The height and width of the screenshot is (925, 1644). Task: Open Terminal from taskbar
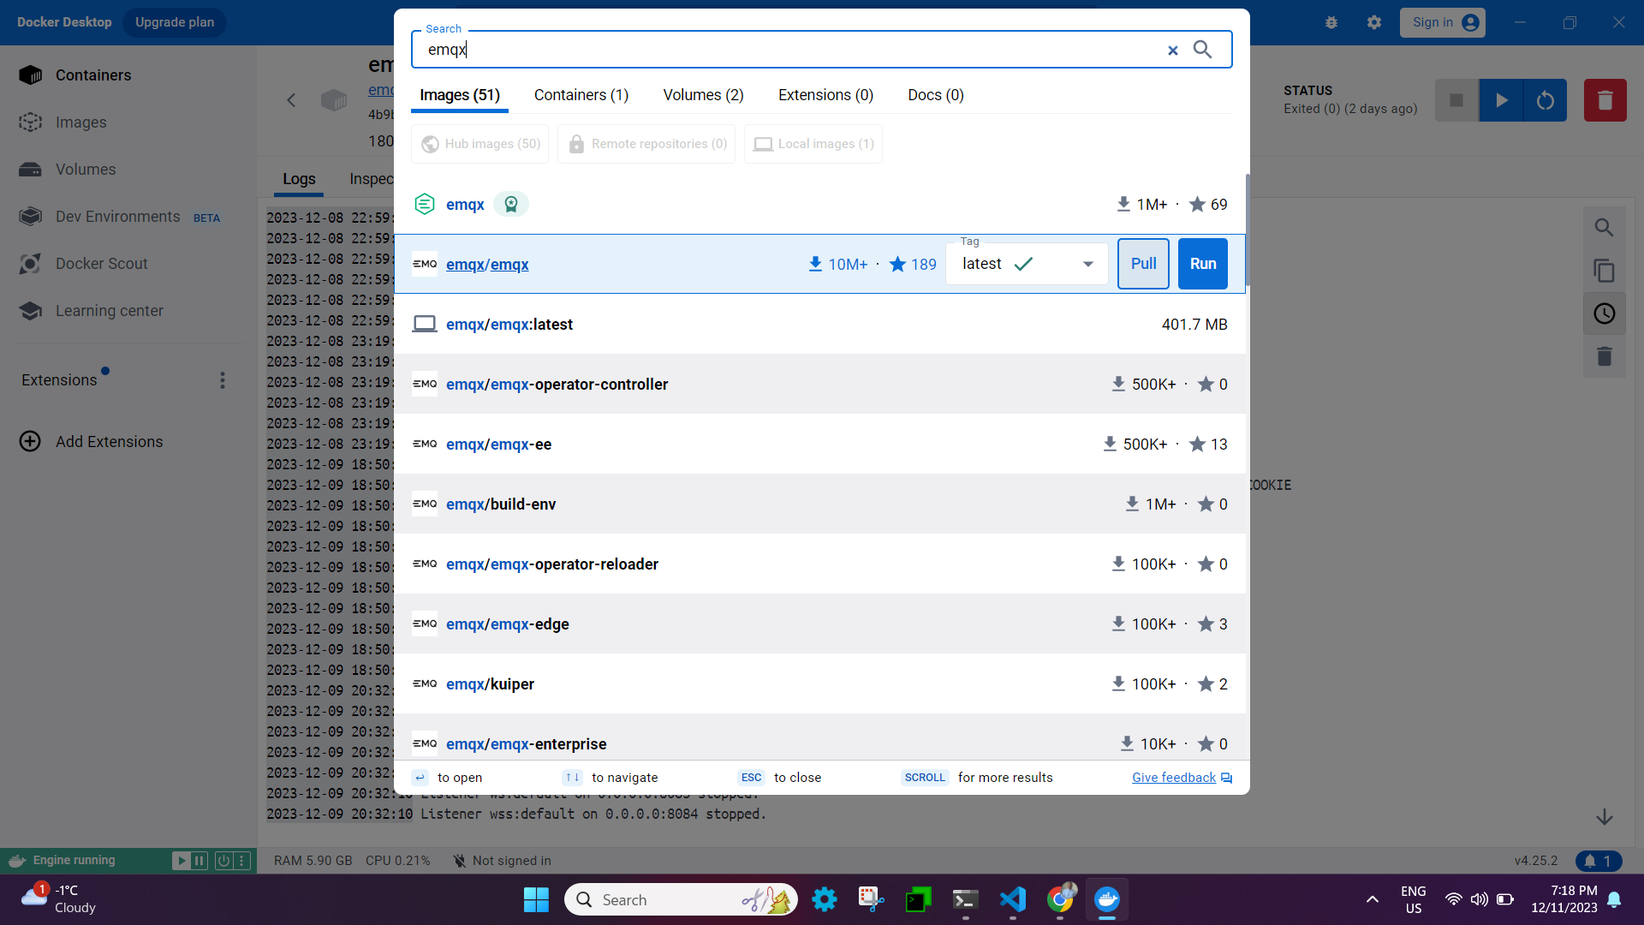(966, 899)
